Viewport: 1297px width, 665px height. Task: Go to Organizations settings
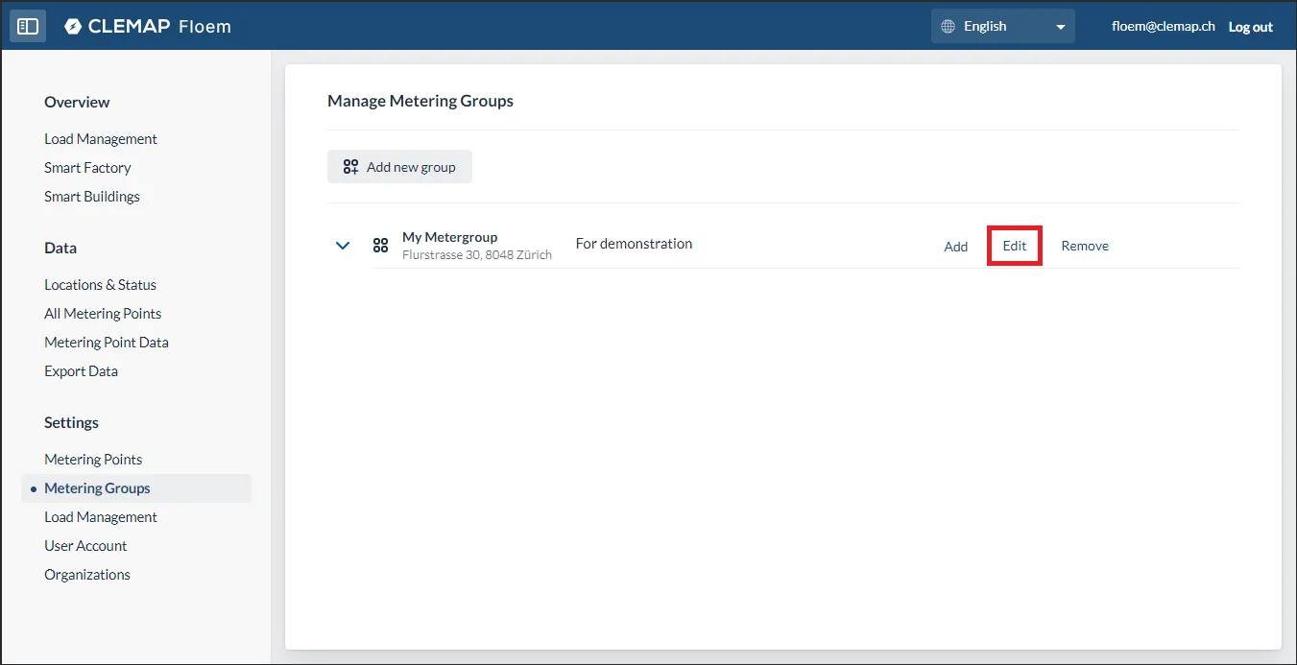pos(87,574)
